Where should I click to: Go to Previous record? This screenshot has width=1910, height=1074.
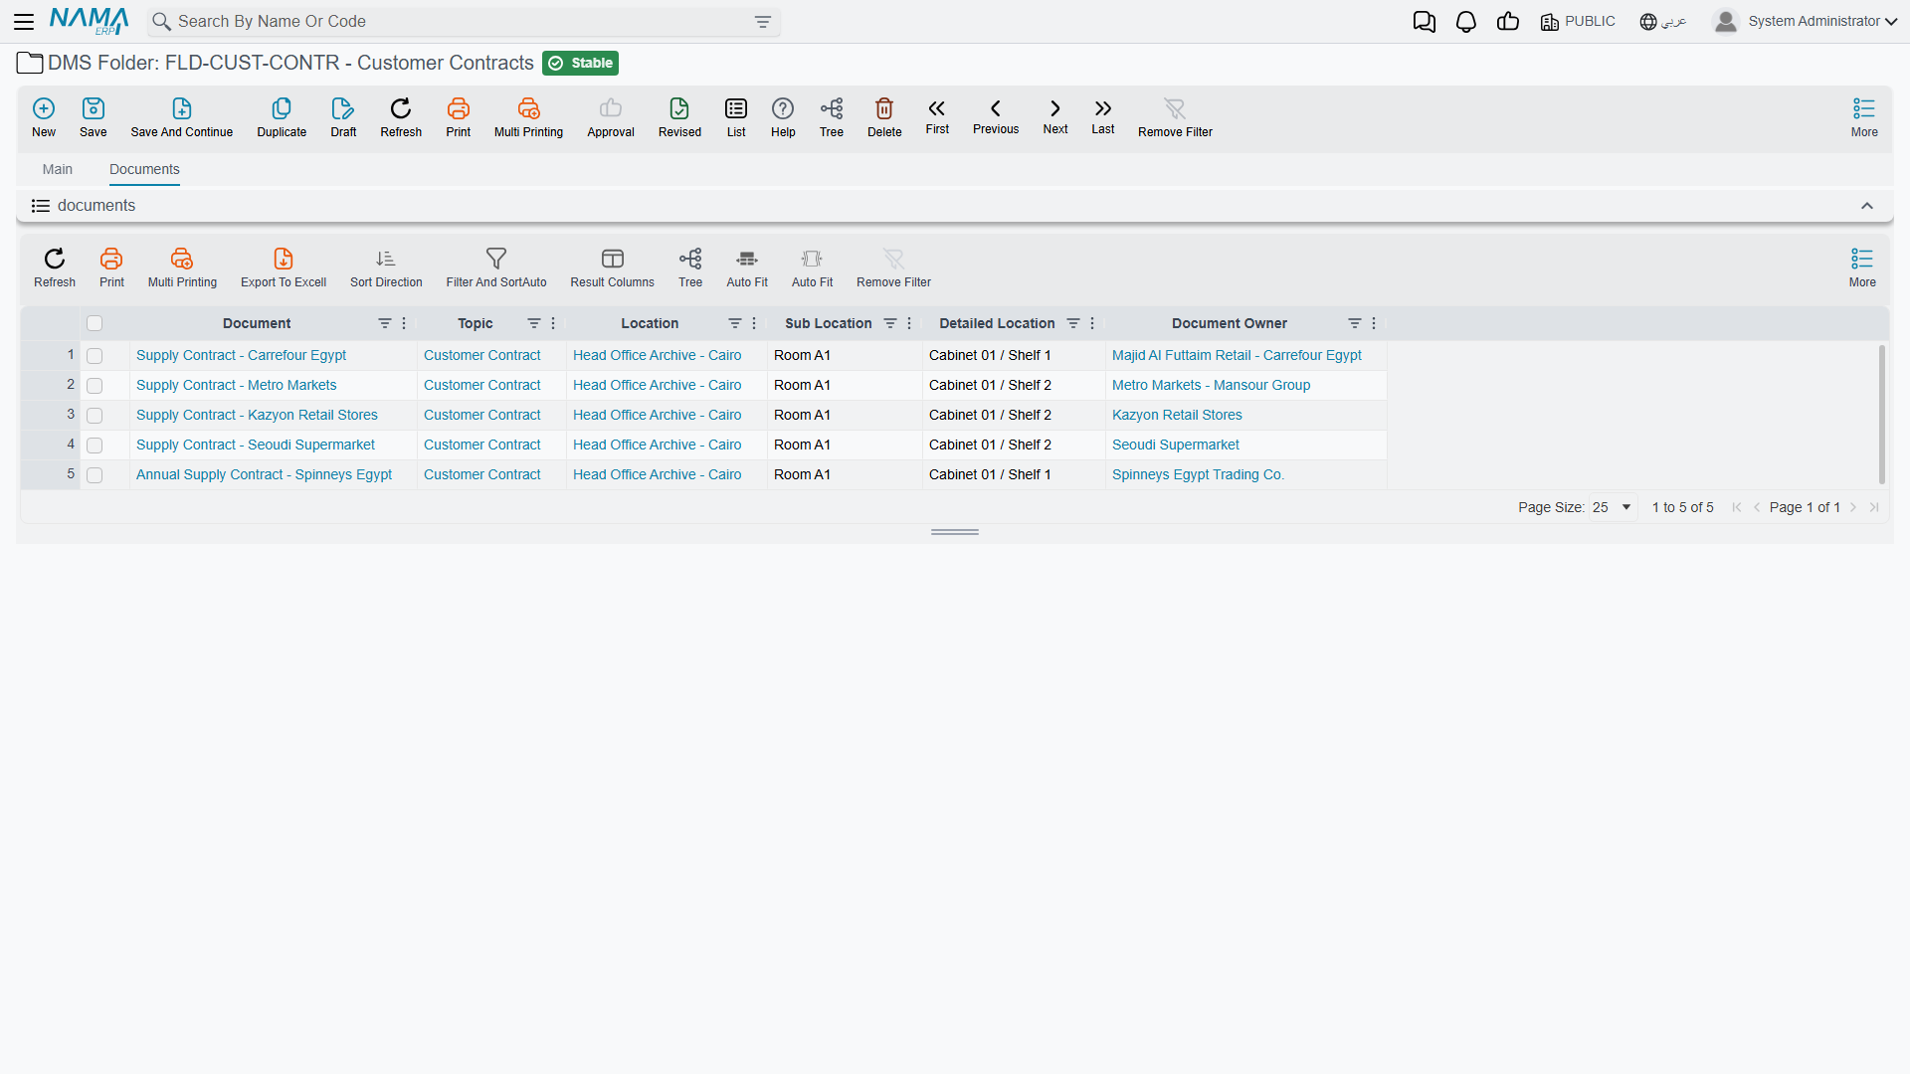[996, 115]
